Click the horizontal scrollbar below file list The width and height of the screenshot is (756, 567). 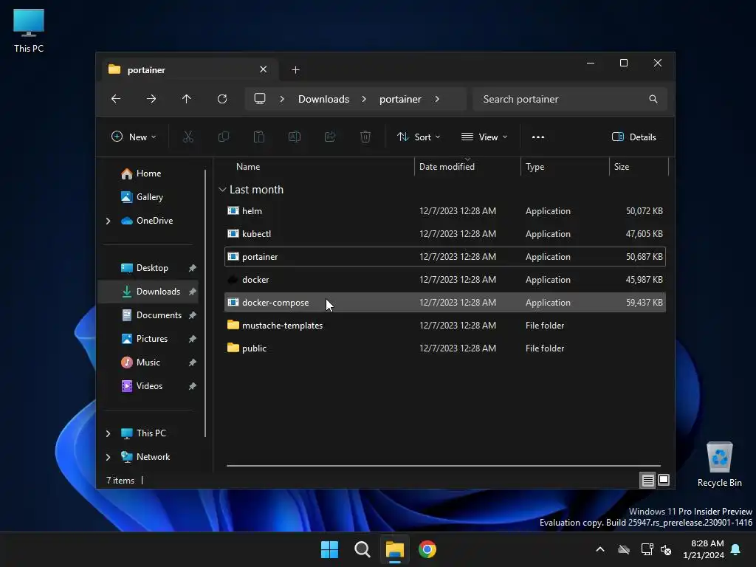pyautogui.click(x=443, y=466)
